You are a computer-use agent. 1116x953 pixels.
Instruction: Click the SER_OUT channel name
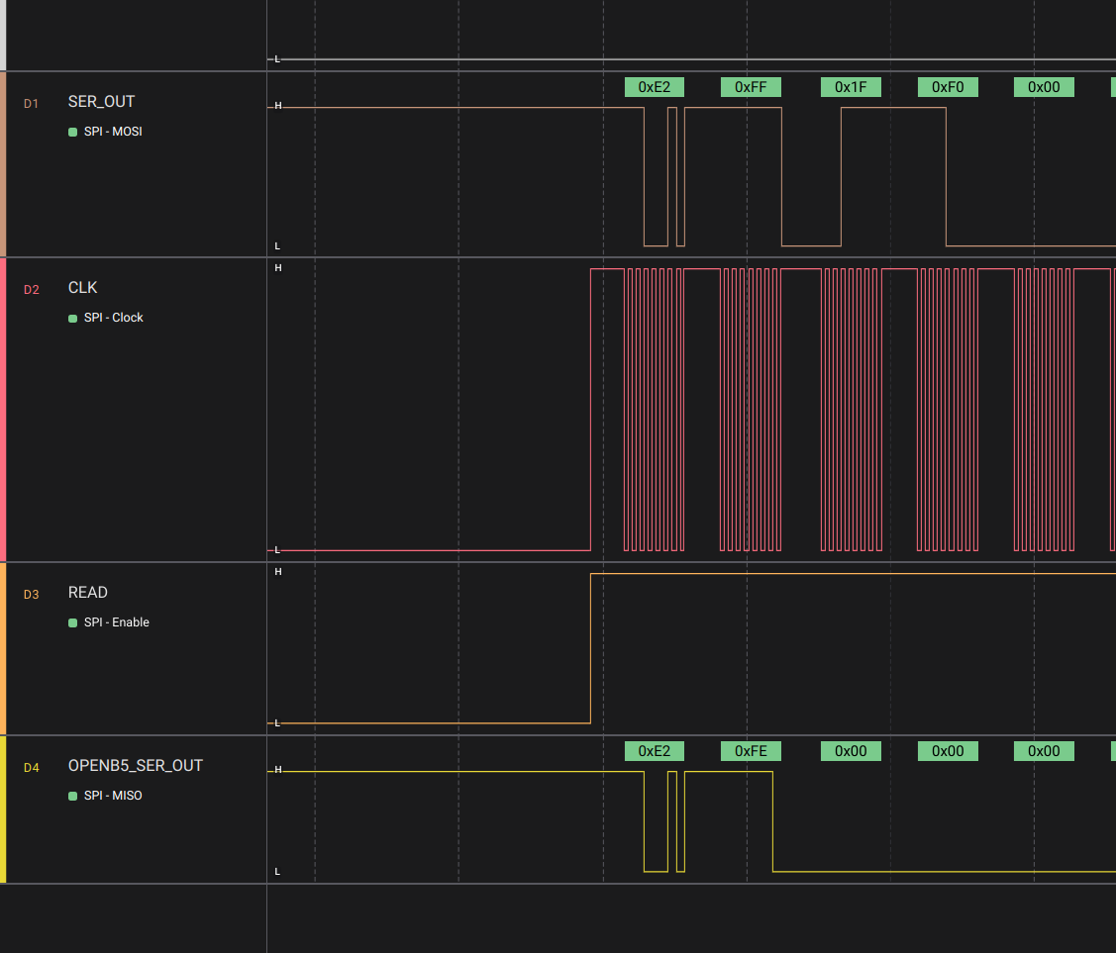tap(101, 102)
